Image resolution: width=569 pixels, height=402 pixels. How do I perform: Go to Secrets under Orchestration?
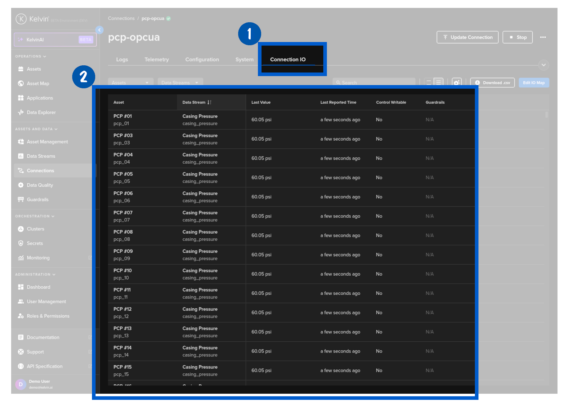(x=34, y=243)
